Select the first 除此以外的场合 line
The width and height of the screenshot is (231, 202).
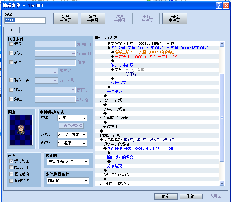[x=157, y=65]
